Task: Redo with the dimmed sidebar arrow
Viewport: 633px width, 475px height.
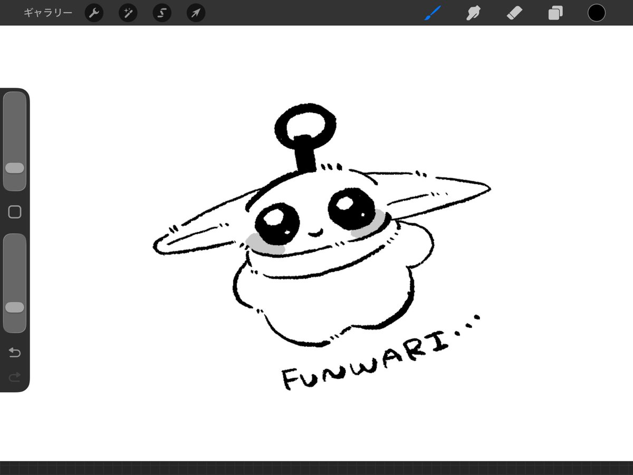Action: (x=15, y=377)
